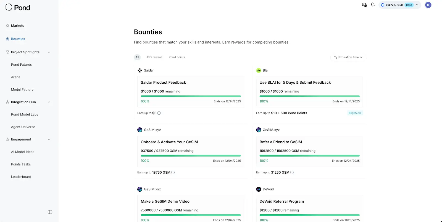Open Make a GeSIM Demo Video bounty
442x222 pixels.
coord(165,202)
